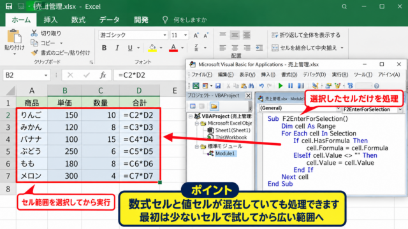Click the Insert UserForm icon in VBA toolbar
This screenshot has width=408, height=229.
[x=205, y=86]
